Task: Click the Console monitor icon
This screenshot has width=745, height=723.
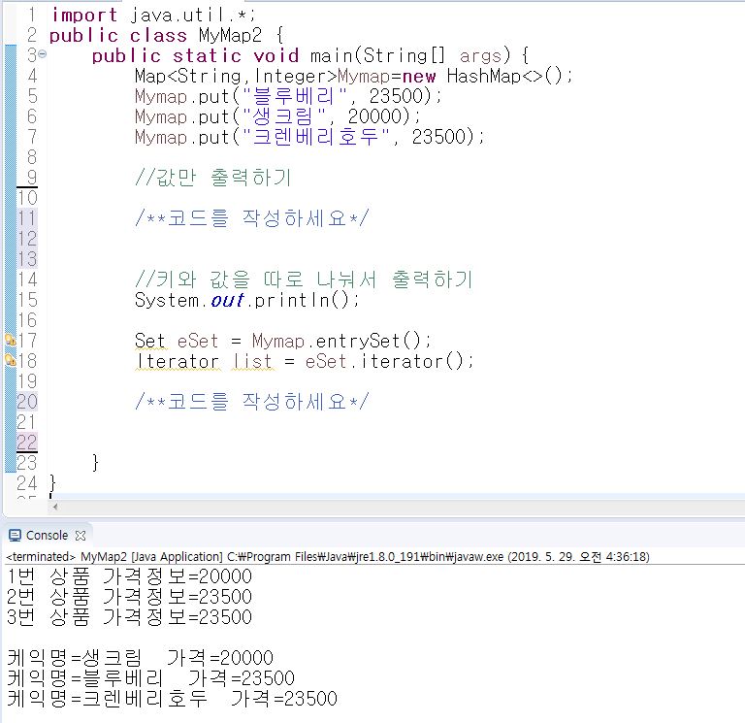Action: click(16, 536)
